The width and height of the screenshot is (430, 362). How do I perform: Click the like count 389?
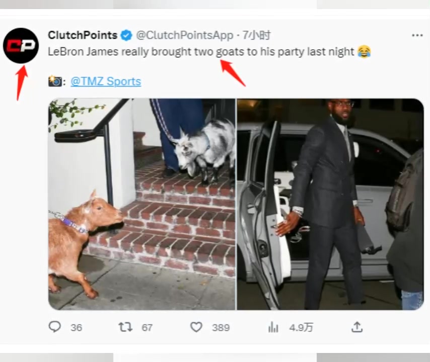[x=221, y=328]
